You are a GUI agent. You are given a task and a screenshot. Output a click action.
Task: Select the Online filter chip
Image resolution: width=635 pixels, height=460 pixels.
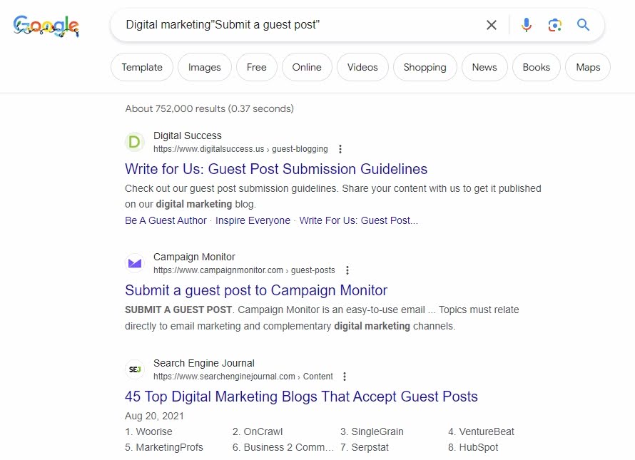click(x=307, y=67)
